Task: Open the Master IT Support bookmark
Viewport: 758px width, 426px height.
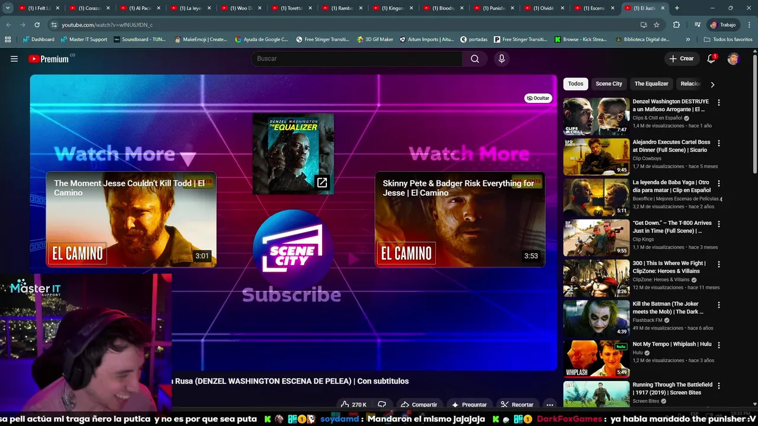Action: [x=83, y=40]
